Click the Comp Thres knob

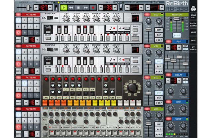[x=183, y=126]
